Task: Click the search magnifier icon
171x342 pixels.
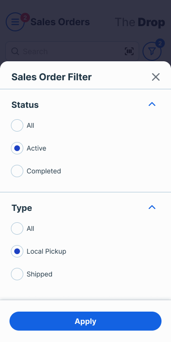Action: tap(15, 51)
